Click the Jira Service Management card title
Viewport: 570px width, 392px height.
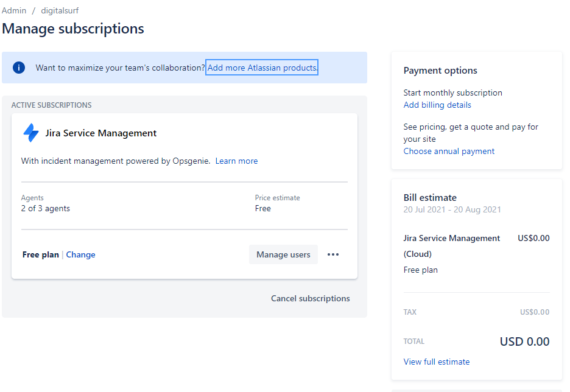[100, 133]
